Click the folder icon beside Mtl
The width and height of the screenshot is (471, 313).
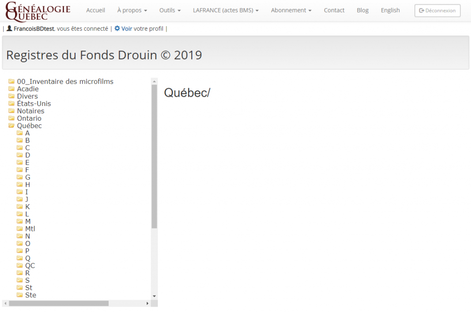click(x=20, y=229)
